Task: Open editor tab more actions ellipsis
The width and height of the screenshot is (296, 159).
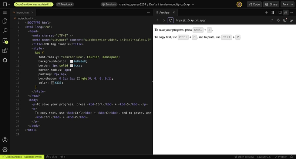Action: 148,13
